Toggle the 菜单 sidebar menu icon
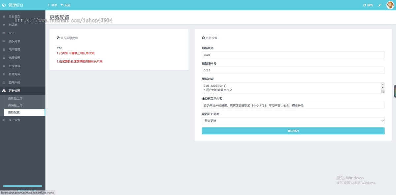Screen dimensions: 396x195 pyautogui.click(x=49, y=5)
